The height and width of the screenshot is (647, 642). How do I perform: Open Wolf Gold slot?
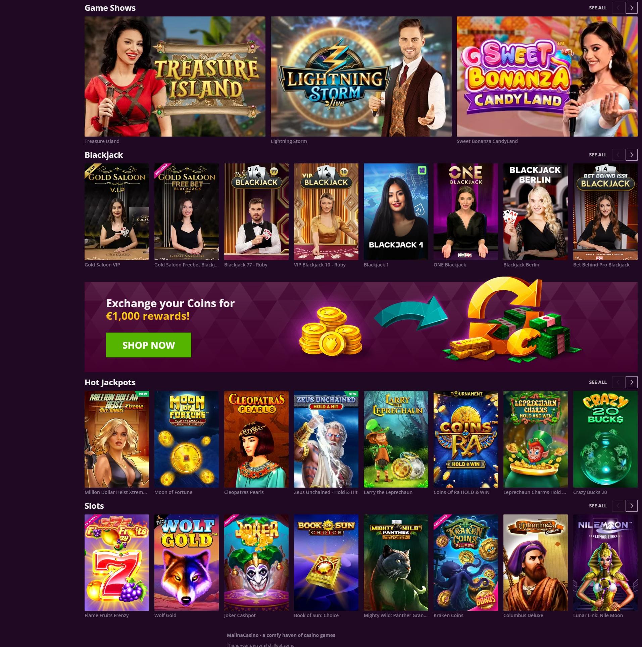(187, 563)
